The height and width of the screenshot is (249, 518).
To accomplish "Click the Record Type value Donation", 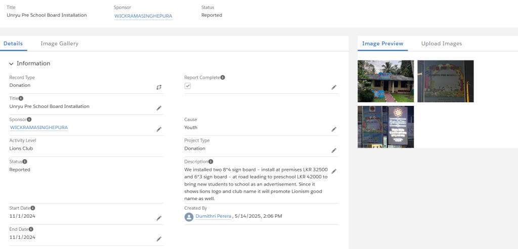I will [x=20, y=85].
